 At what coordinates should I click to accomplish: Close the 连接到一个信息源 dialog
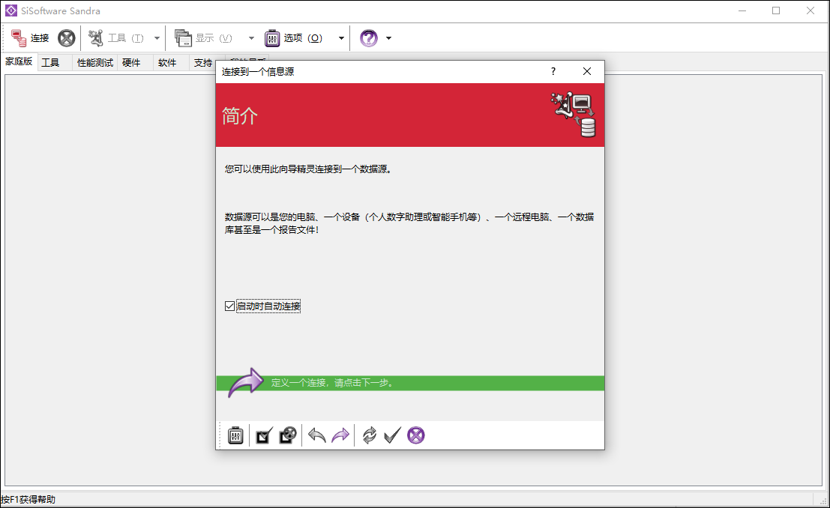coord(587,71)
